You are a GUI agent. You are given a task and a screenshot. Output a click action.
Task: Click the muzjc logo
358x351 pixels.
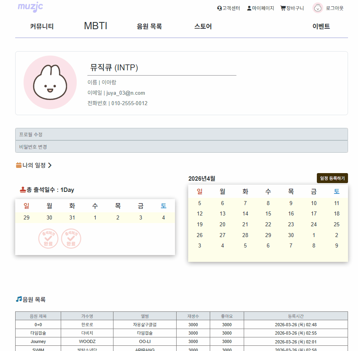tap(30, 7)
